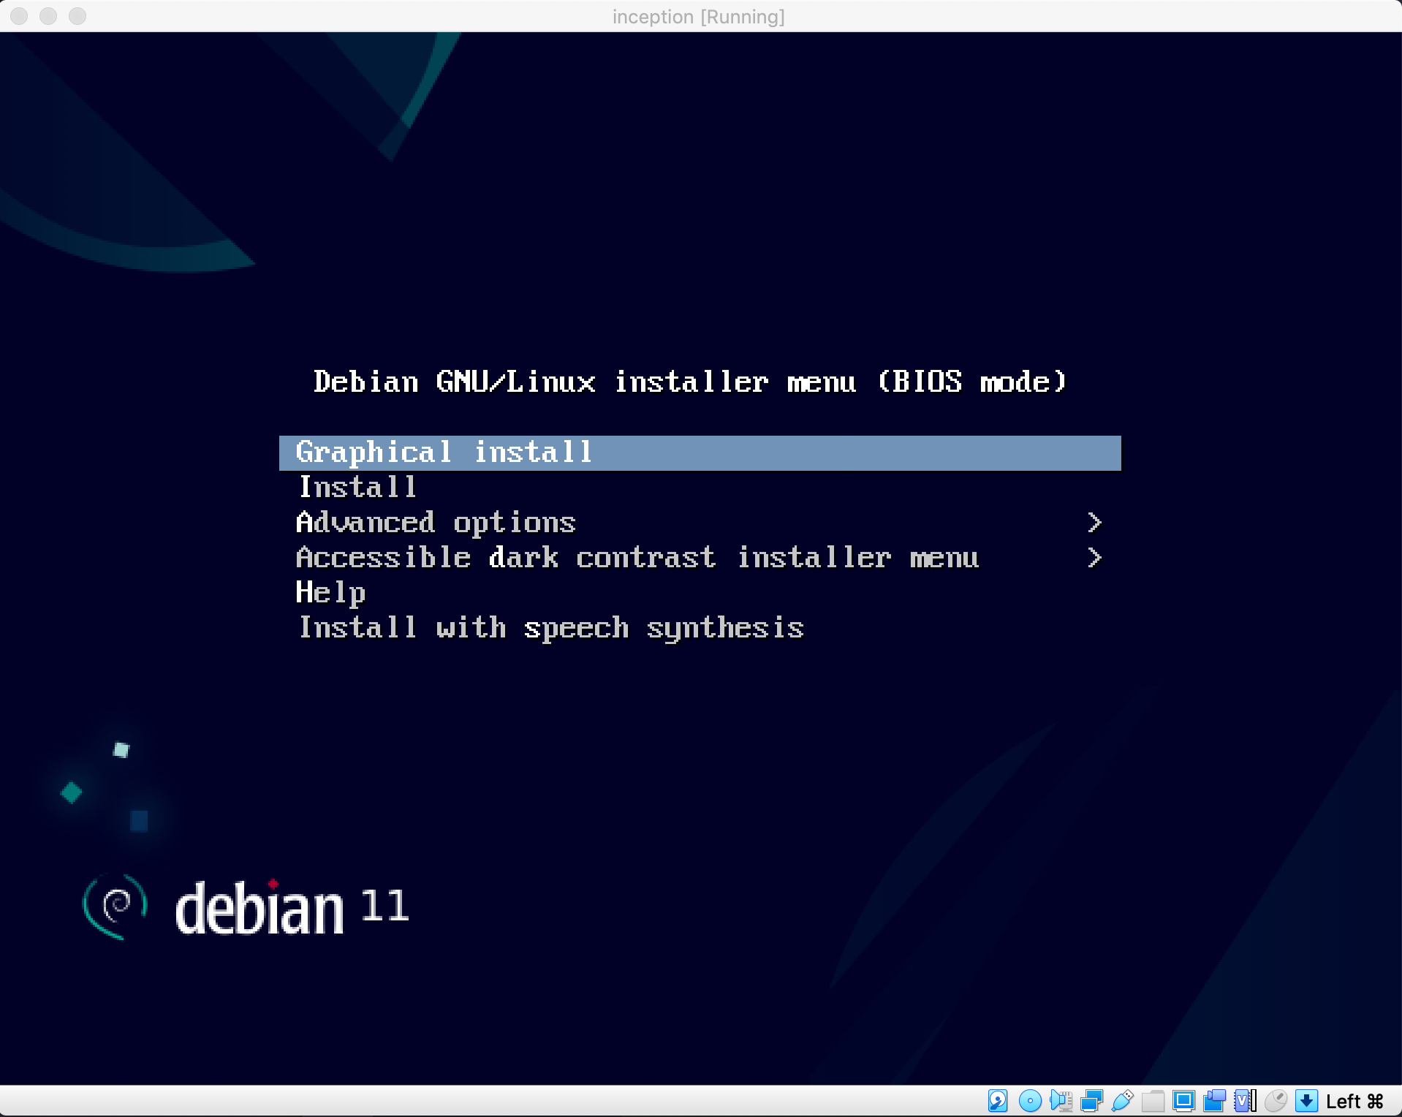Expand the Advanced options submenu arrow

pos(1094,523)
